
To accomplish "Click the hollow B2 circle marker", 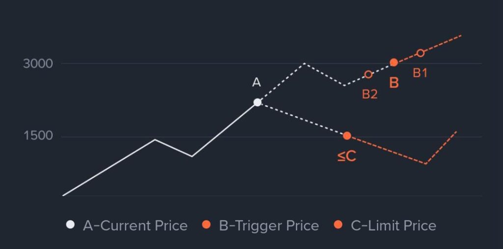I will tap(369, 75).
